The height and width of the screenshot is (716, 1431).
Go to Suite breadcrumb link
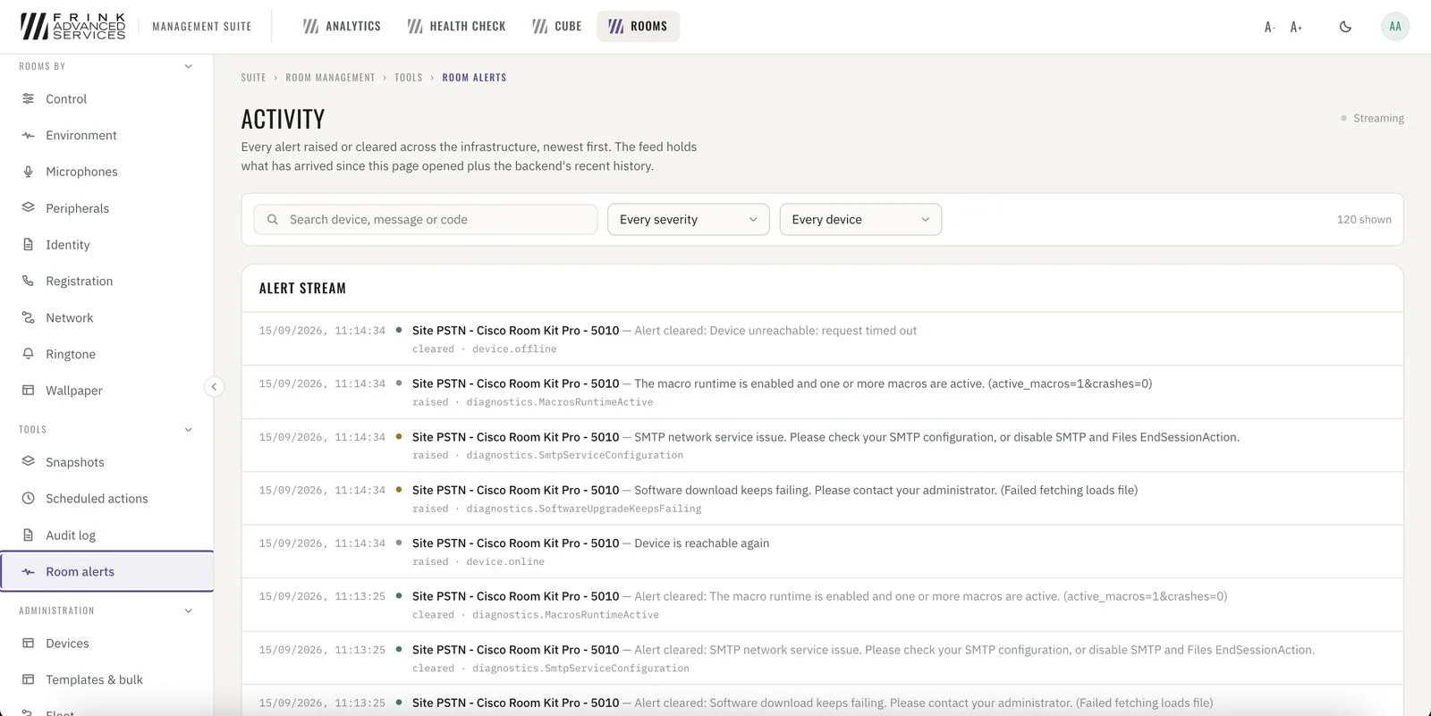click(x=254, y=78)
